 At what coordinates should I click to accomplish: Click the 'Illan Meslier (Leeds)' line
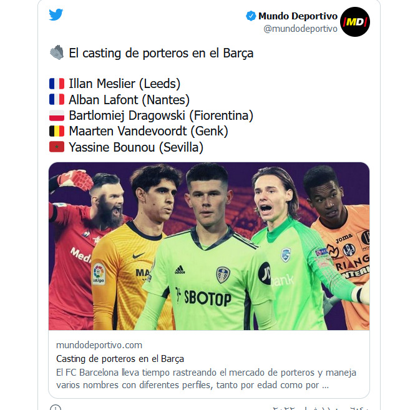(x=125, y=84)
